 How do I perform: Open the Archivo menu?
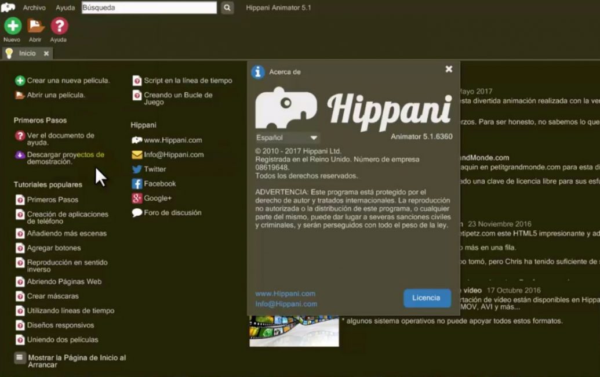point(34,8)
